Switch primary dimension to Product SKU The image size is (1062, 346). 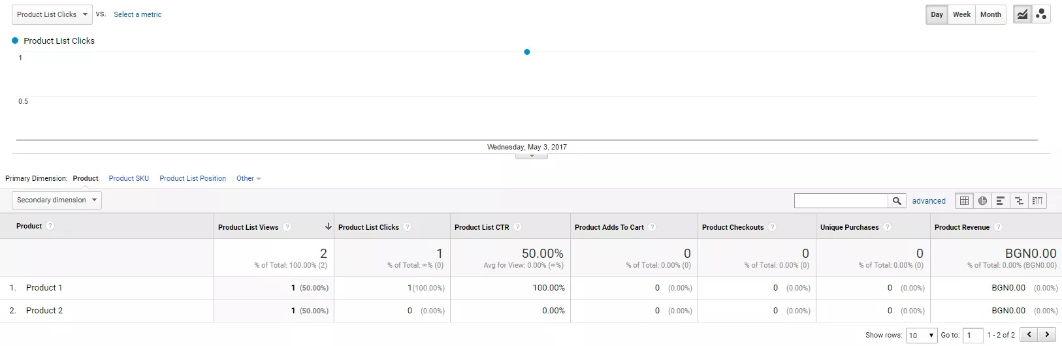click(x=129, y=178)
